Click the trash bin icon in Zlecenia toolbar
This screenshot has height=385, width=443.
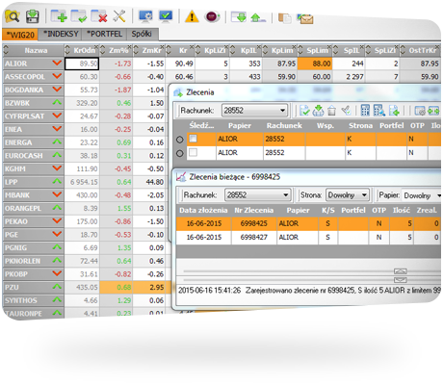tap(331, 111)
